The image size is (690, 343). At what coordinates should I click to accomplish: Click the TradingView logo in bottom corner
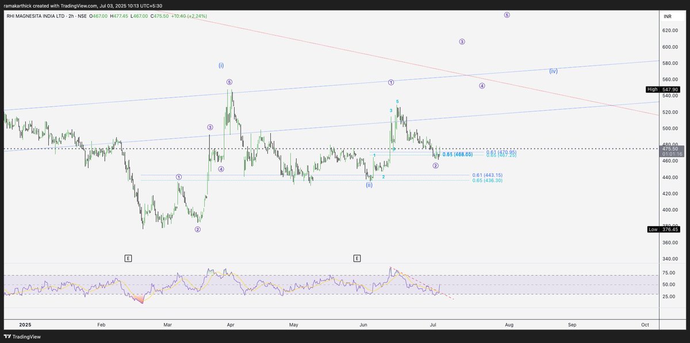23,337
